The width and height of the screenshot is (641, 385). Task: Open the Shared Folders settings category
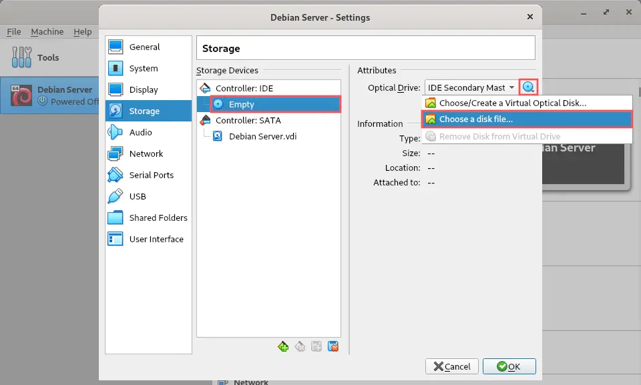[148, 218]
